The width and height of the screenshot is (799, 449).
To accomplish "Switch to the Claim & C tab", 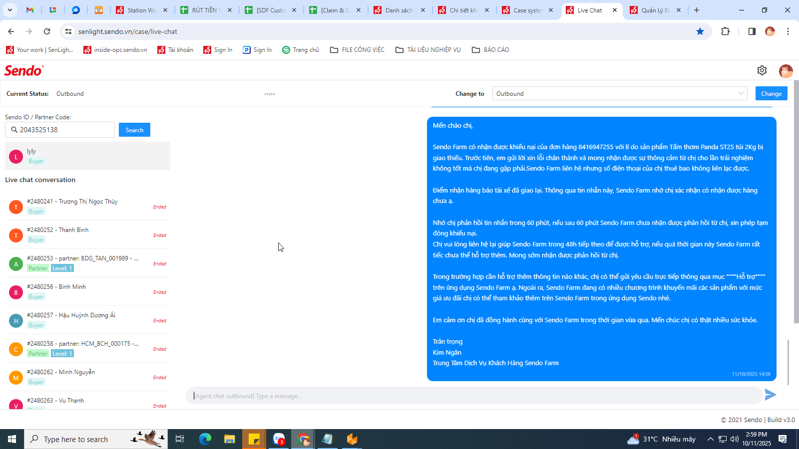I will click(335, 10).
